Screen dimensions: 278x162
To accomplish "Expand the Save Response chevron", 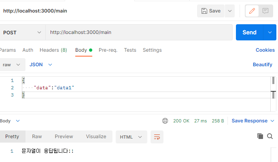I will click(272, 121).
